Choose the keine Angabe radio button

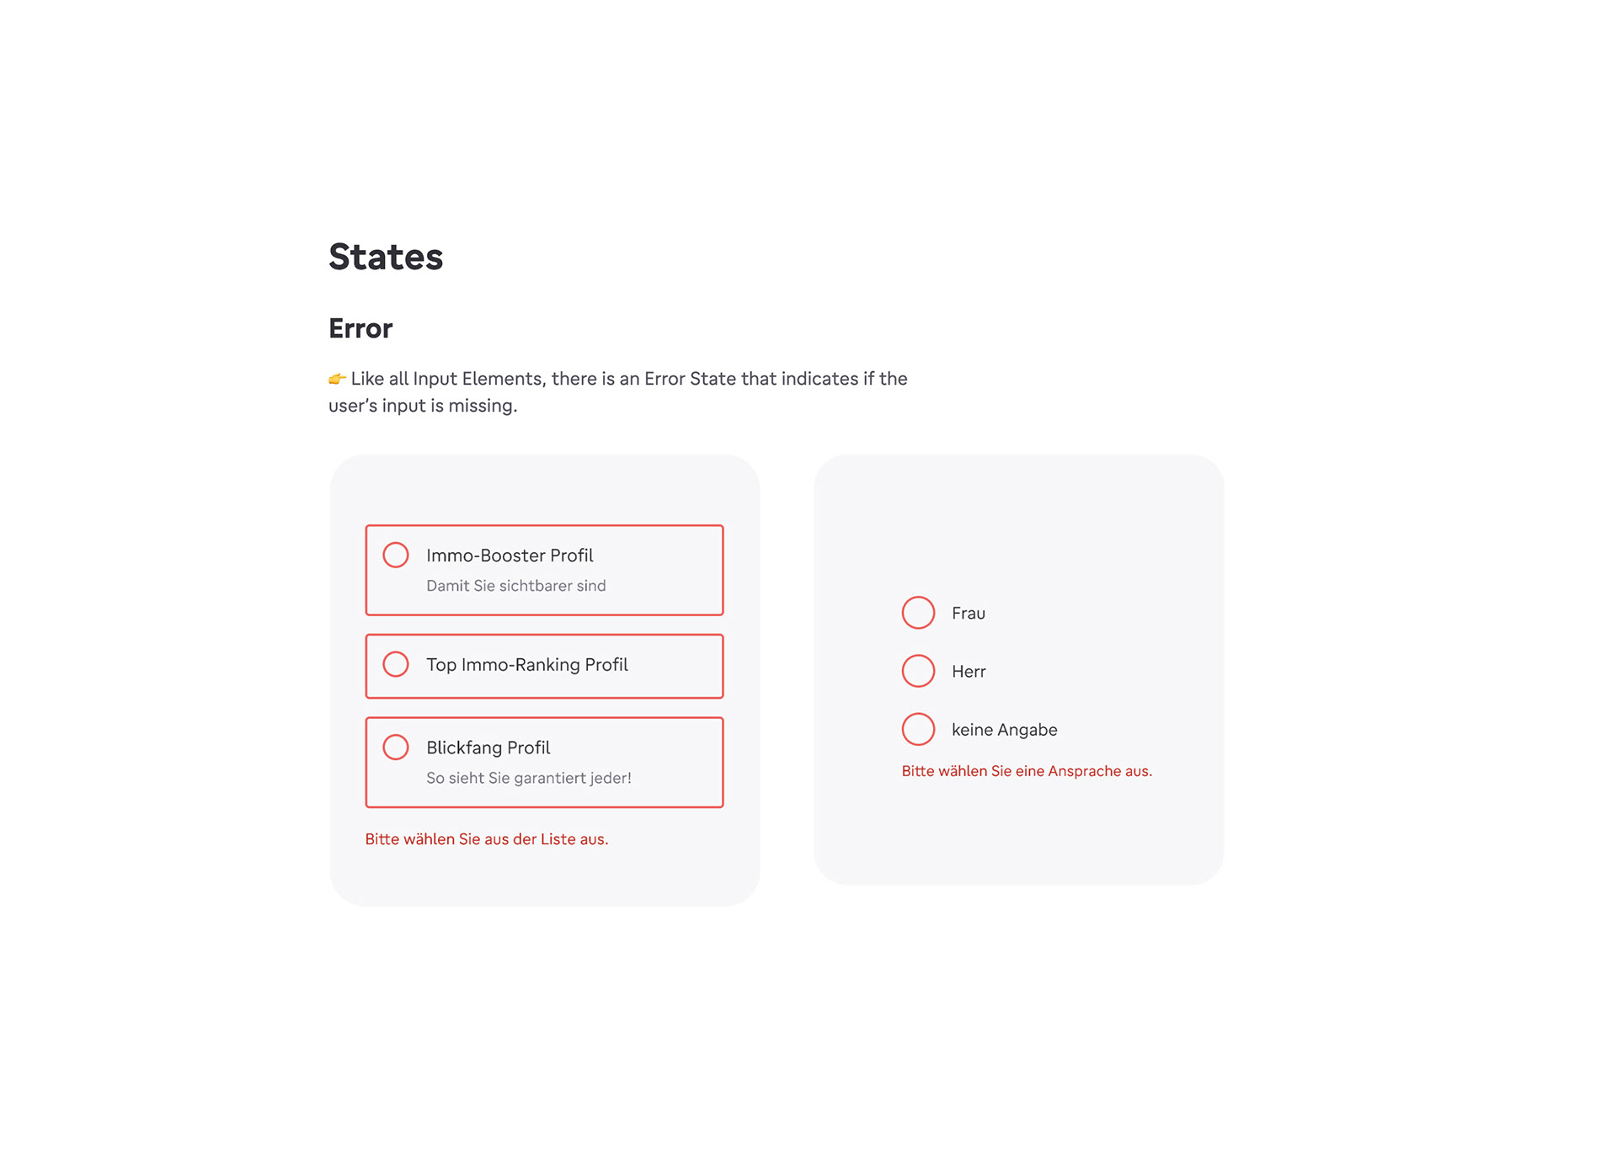tap(919, 729)
